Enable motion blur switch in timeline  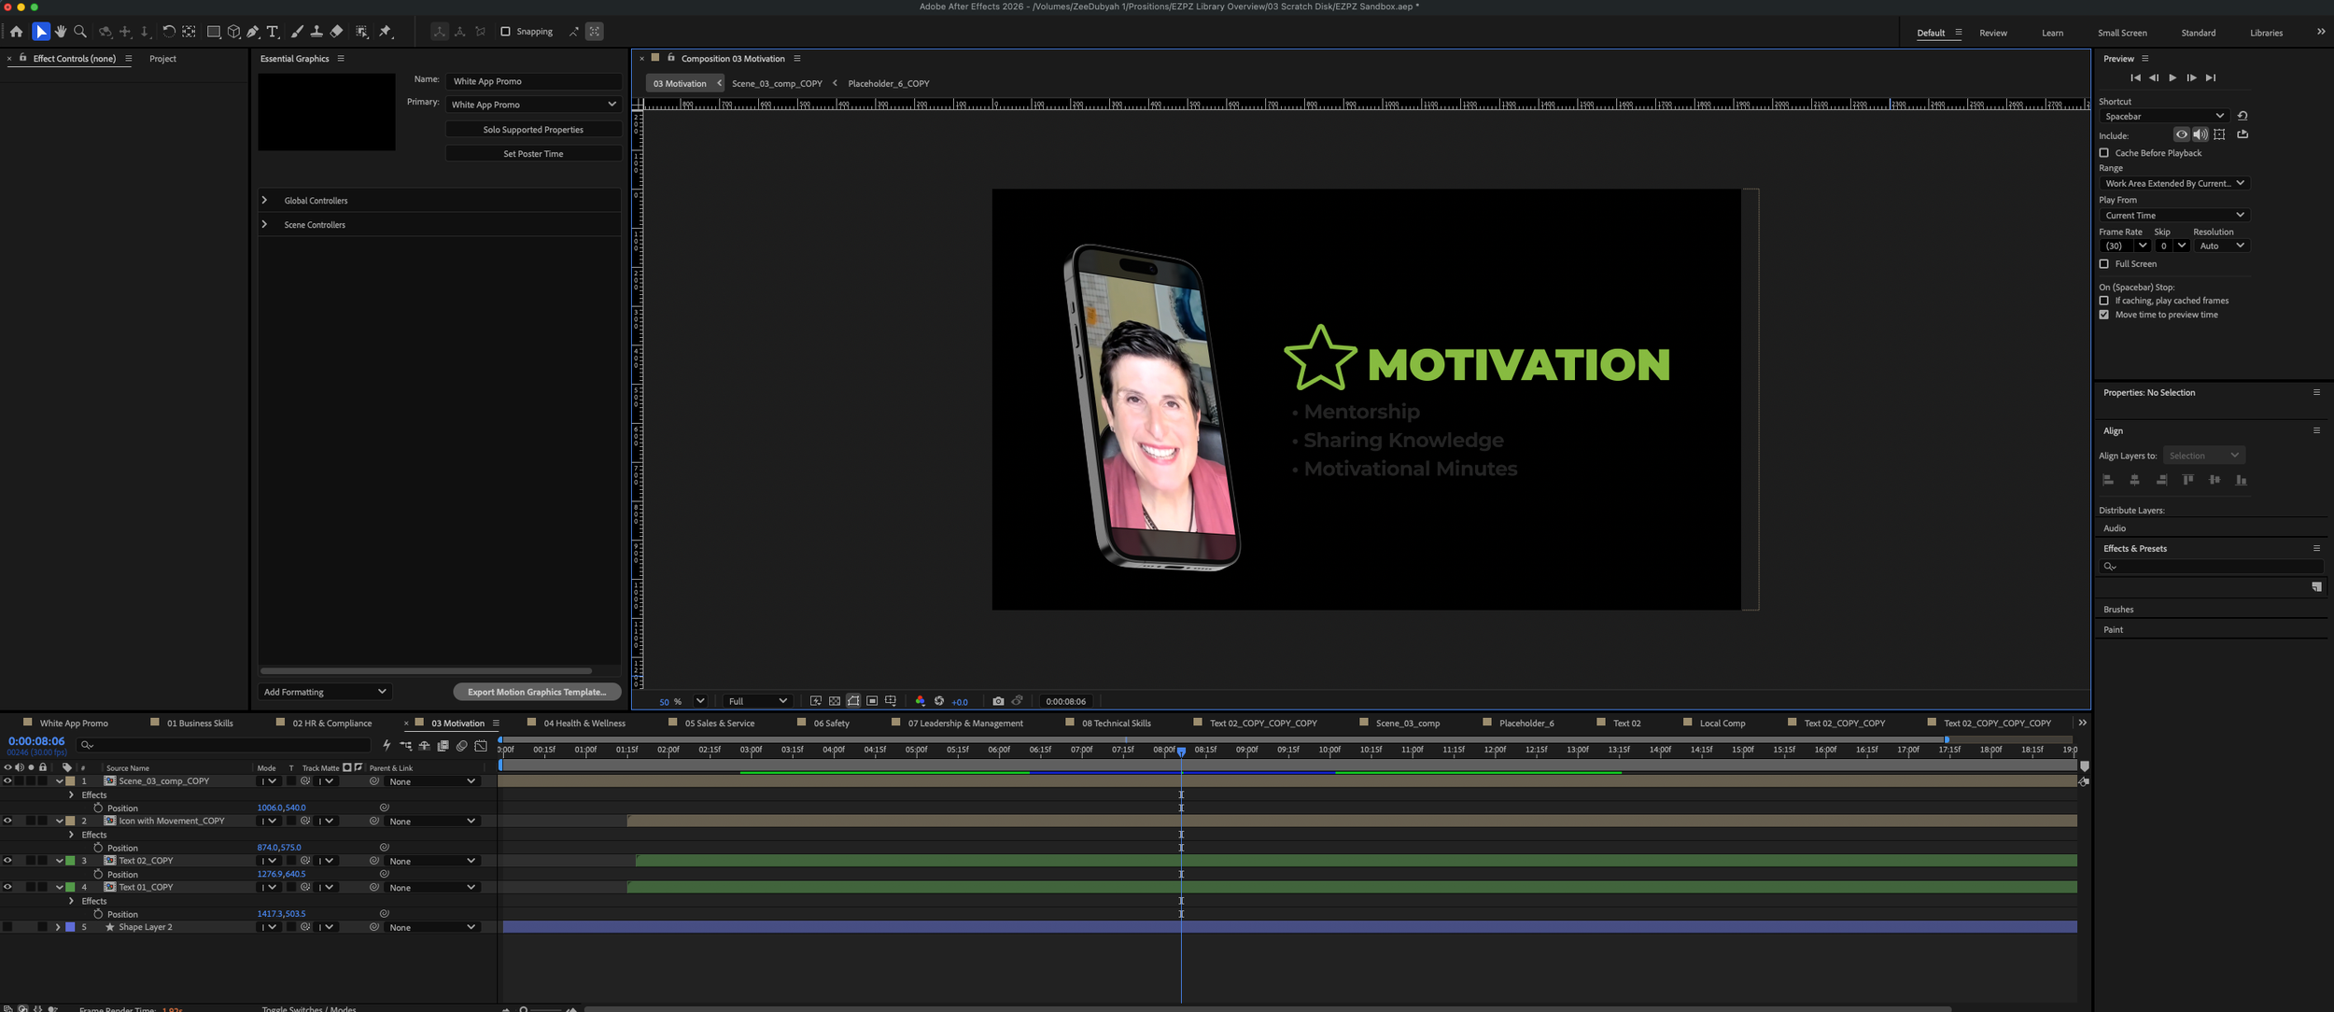tap(461, 746)
